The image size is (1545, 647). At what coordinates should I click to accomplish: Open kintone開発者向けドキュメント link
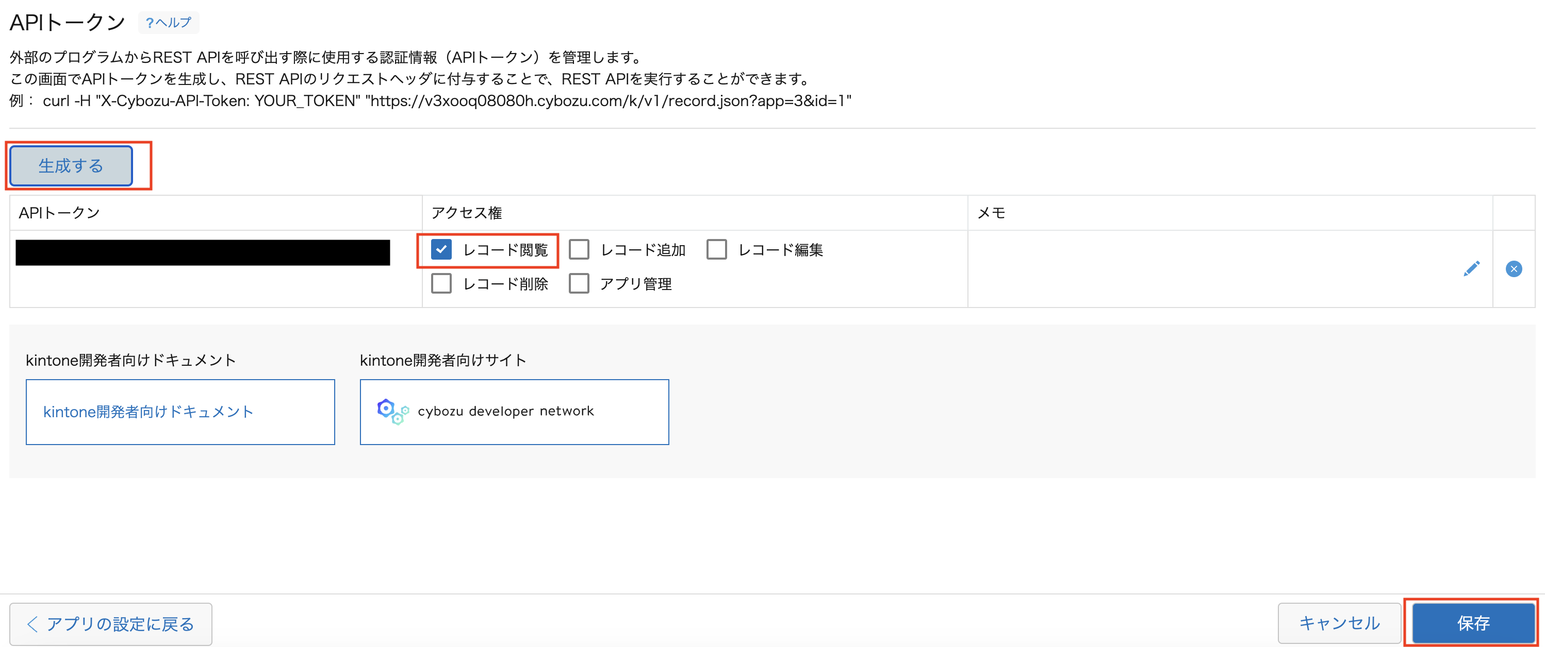(148, 412)
